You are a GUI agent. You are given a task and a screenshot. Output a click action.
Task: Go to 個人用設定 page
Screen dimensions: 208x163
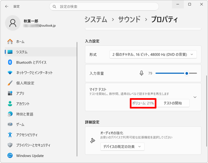click(x=41, y=83)
